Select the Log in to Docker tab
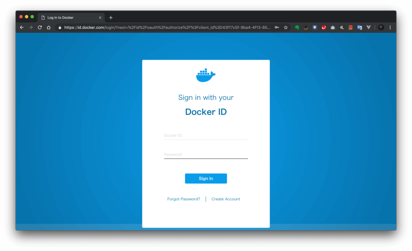Image resolution: width=412 pixels, height=251 pixels. click(71, 18)
